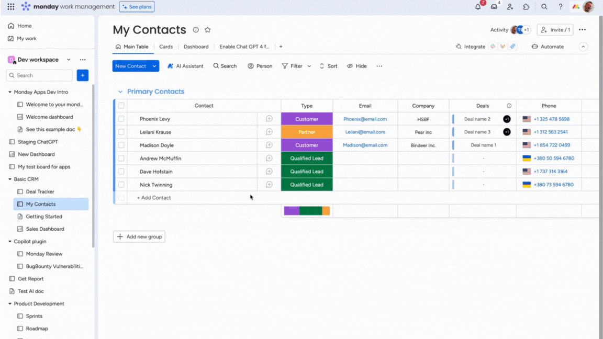This screenshot has height=339, width=603.
Task: Check the Leilani Krause row checkbox
Action: click(121, 132)
